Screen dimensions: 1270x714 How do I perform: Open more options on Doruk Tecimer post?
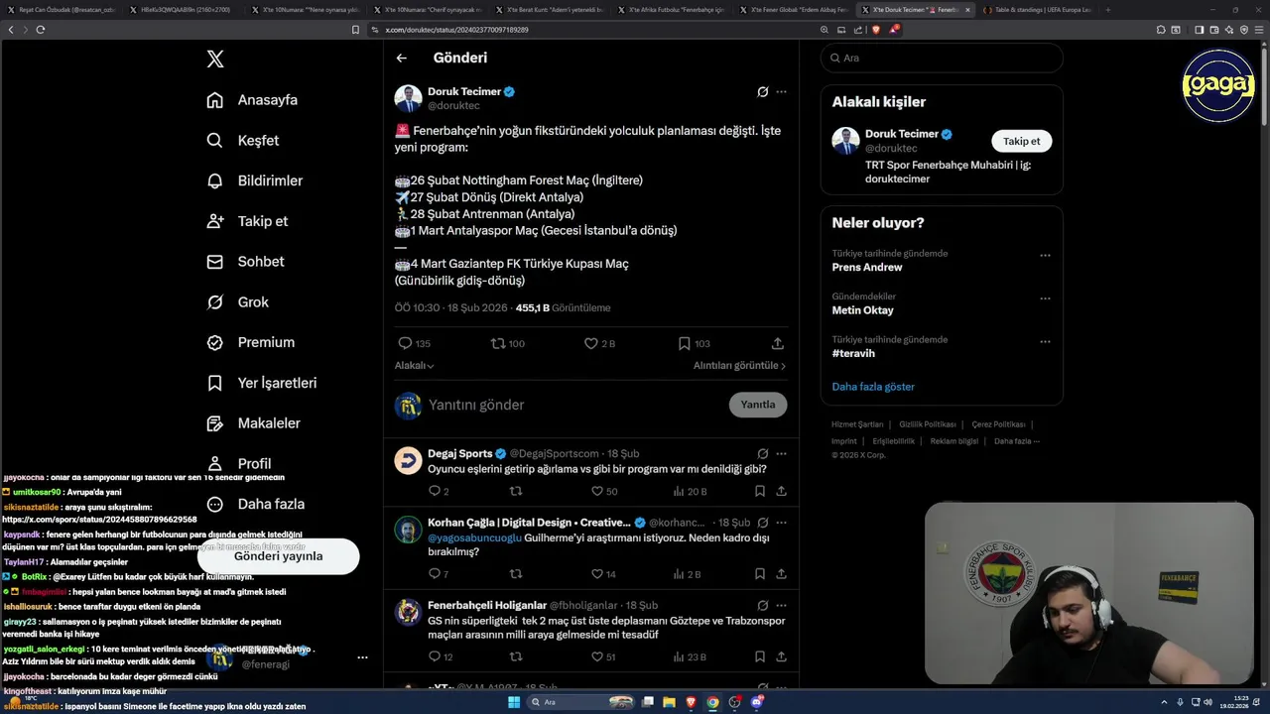click(x=782, y=91)
